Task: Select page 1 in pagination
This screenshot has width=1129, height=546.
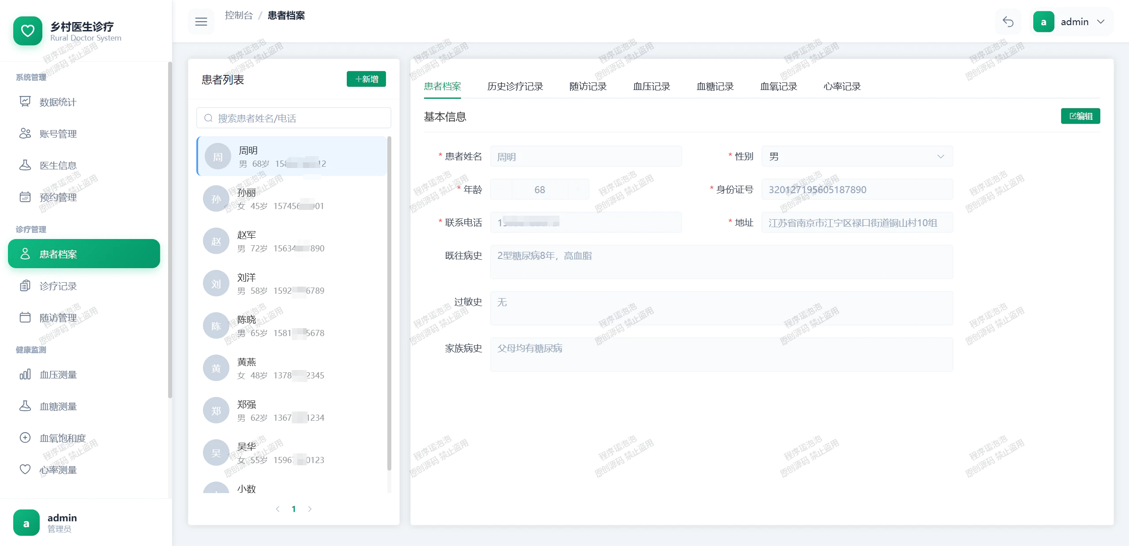Action: (x=294, y=509)
